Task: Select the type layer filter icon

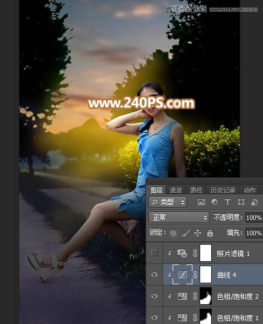Action: (x=227, y=202)
